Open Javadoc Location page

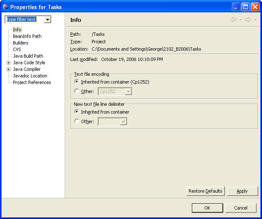tap(30, 76)
